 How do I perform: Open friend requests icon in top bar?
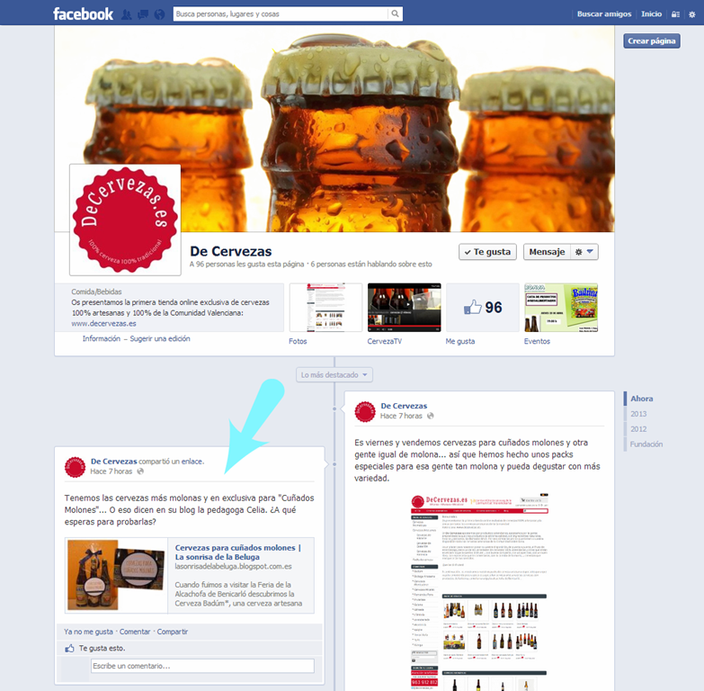point(127,14)
